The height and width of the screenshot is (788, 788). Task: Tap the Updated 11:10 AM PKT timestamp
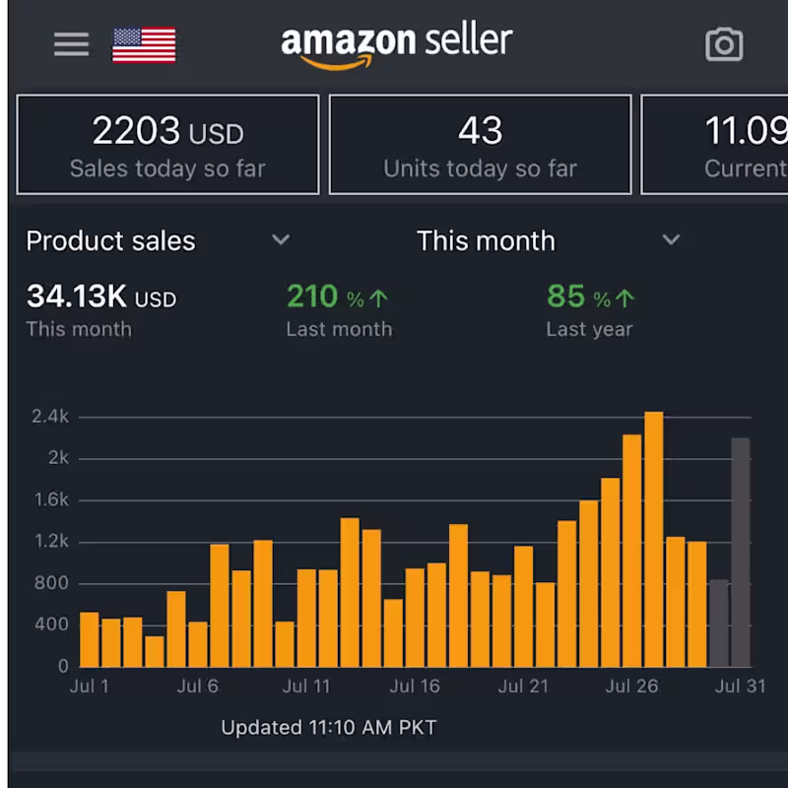328,728
